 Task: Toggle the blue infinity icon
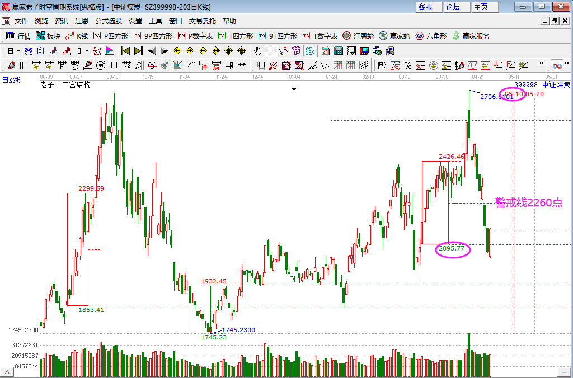[557, 66]
